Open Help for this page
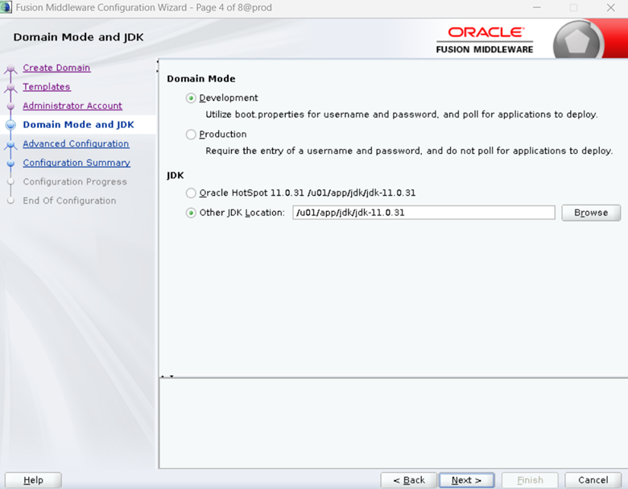This screenshot has height=489, width=628. click(33, 480)
